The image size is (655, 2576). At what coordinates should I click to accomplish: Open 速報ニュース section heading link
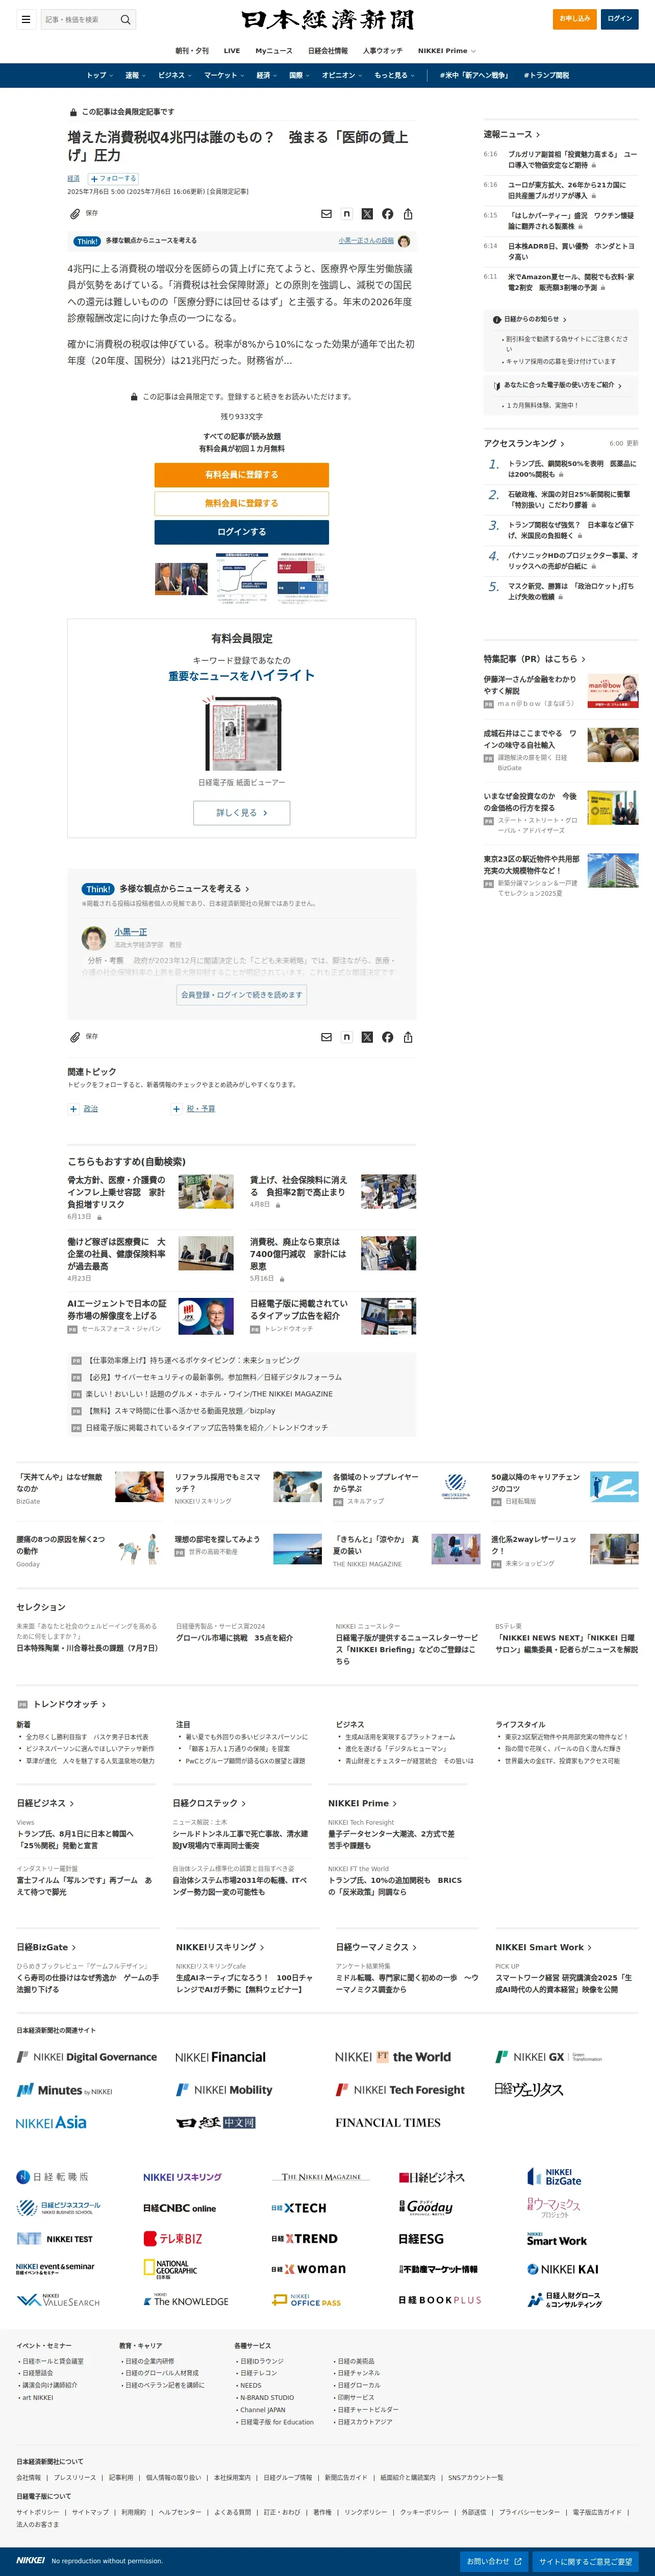click(511, 134)
